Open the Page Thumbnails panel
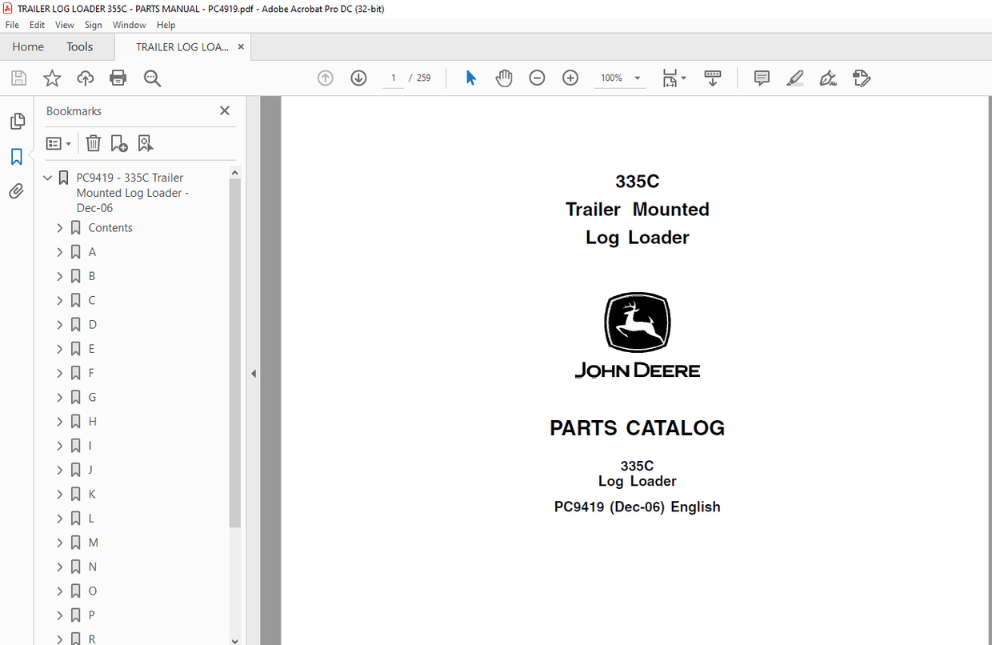This screenshot has width=992, height=645. point(17,121)
